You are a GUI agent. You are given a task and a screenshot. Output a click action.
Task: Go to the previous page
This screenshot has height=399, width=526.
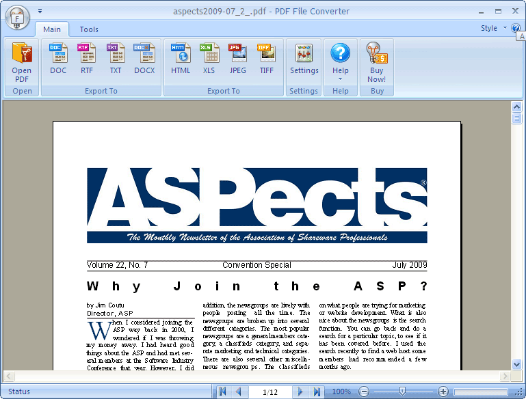pyautogui.click(x=239, y=391)
